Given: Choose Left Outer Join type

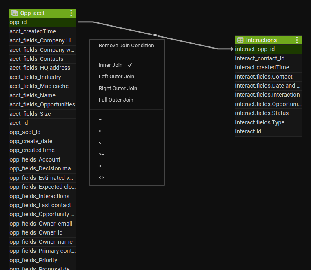Looking at the screenshot, I should (x=116, y=77).
